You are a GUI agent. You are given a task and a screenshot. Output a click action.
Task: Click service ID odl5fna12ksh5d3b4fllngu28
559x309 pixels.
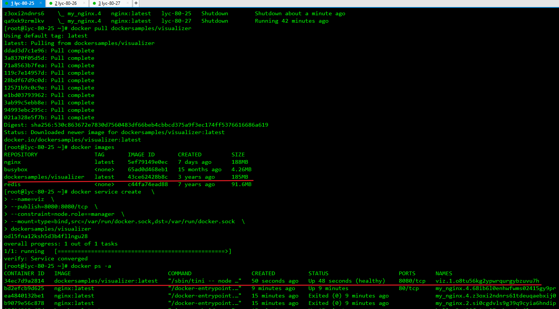(46, 236)
